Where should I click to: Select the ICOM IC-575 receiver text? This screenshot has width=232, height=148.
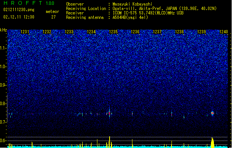click(x=148, y=13)
